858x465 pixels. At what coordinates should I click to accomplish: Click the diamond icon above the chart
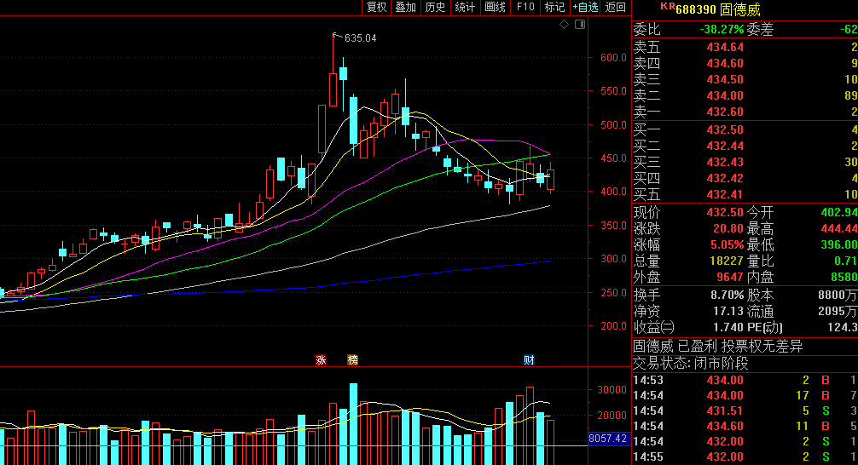(x=564, y=25)
